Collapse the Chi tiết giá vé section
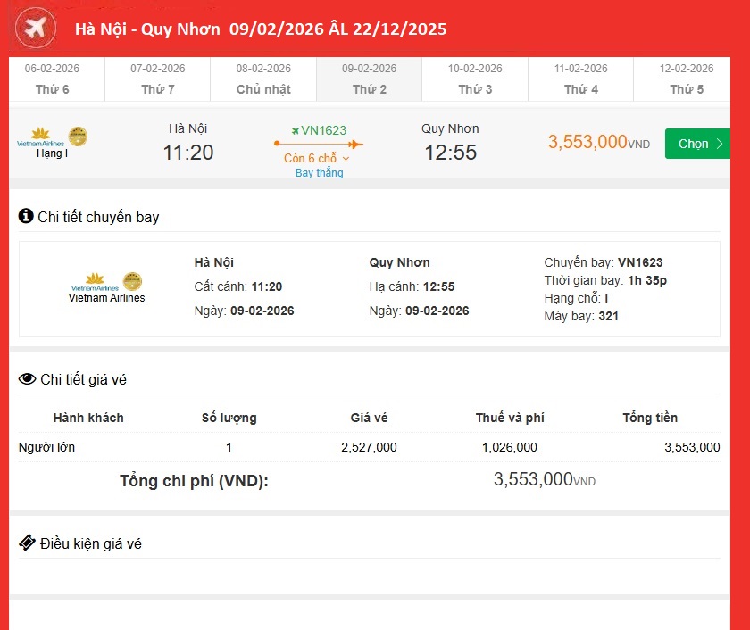 click(83, 379)
